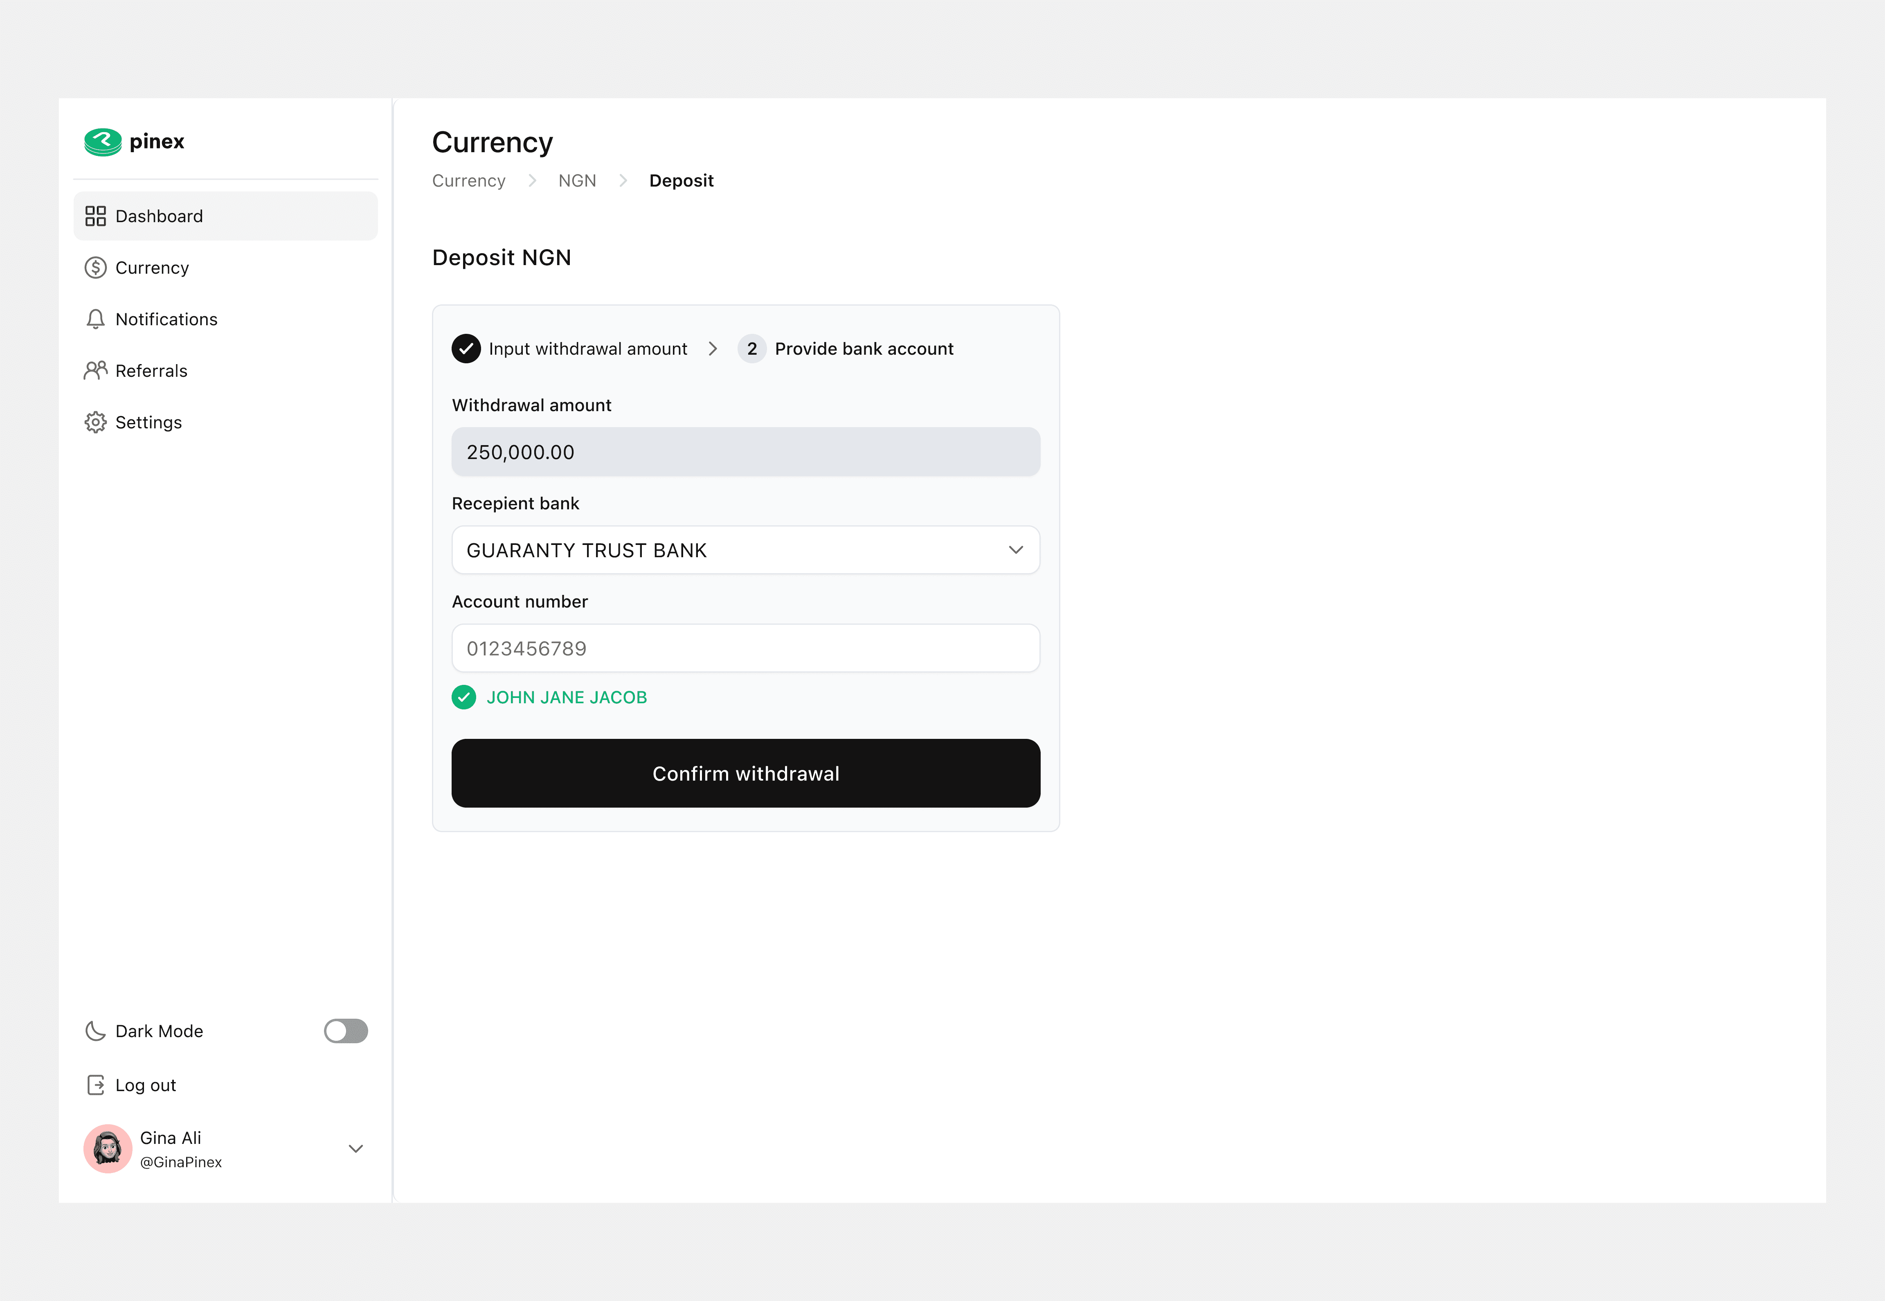1885x1301 pixels.
Task: Select the Deposit breadcrumb tab
Action: (x=681, y=180)
